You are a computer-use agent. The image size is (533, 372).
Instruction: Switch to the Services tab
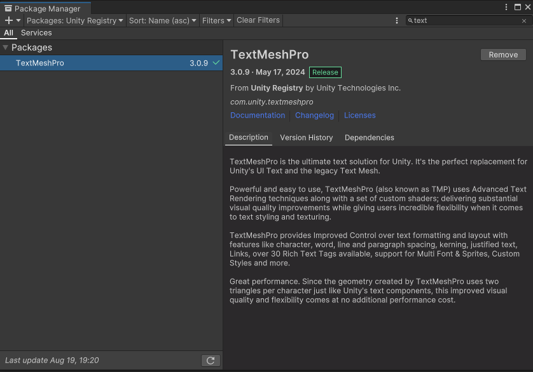pos(36,33)
